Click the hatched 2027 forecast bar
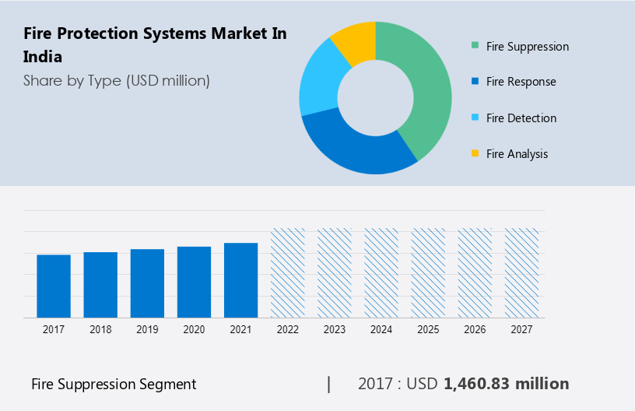The height and width of the screenshot is (411, 635). click(x=521, y=272)
